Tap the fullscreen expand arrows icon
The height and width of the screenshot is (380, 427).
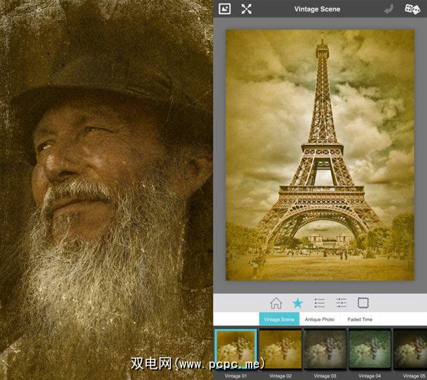pyautogui.click(x=246, y=9)
